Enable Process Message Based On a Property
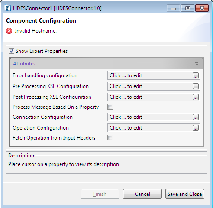 pos(110,107)
